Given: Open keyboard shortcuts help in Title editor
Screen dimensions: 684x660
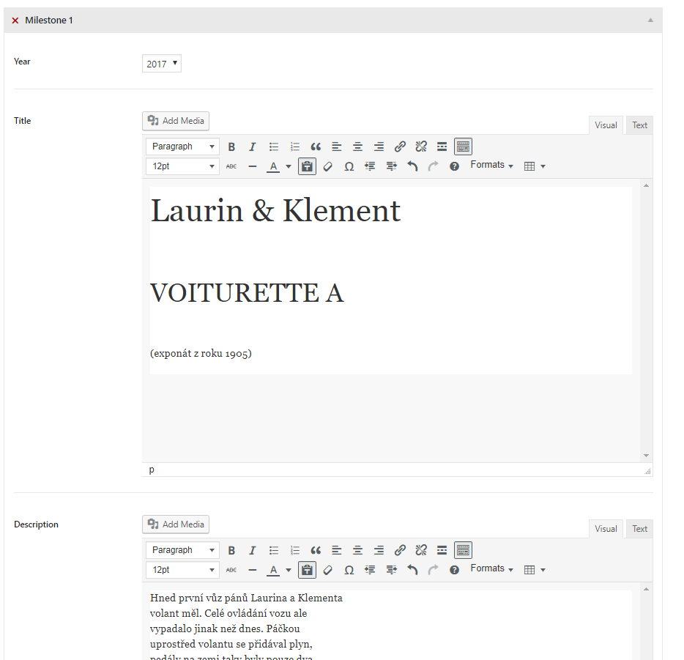Looking at the screenshot, I should pyautogui.click(x=454, y=166).
